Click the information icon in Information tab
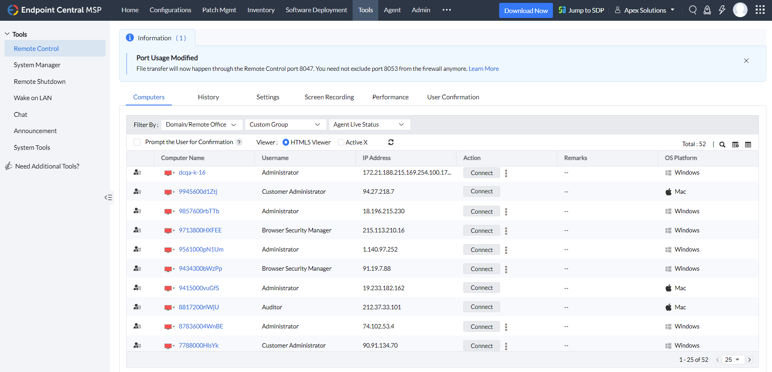Viewport: 772px width, 372px height. coord(130,37)
